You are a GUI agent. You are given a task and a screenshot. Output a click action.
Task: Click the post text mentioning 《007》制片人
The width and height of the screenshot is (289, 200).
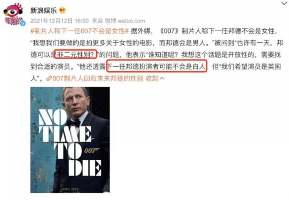tap(156, 55)
